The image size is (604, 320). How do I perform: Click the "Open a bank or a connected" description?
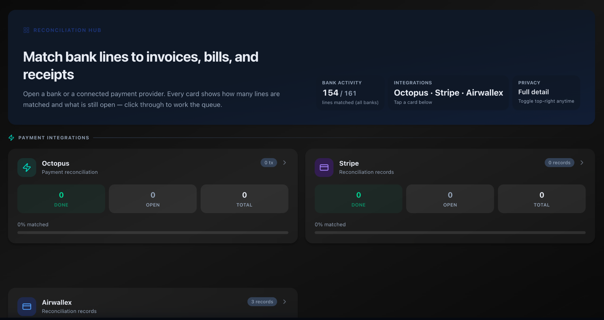click(151, 99)
